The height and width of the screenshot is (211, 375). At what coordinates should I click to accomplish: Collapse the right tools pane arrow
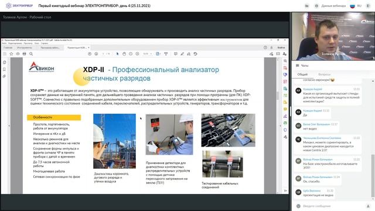[280, 125]
